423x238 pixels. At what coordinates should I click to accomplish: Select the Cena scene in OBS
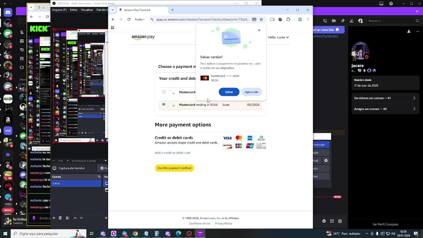76,183
